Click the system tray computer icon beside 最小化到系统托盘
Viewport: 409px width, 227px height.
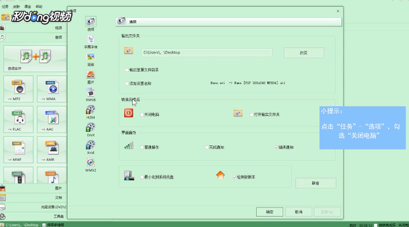coord(129,175)
